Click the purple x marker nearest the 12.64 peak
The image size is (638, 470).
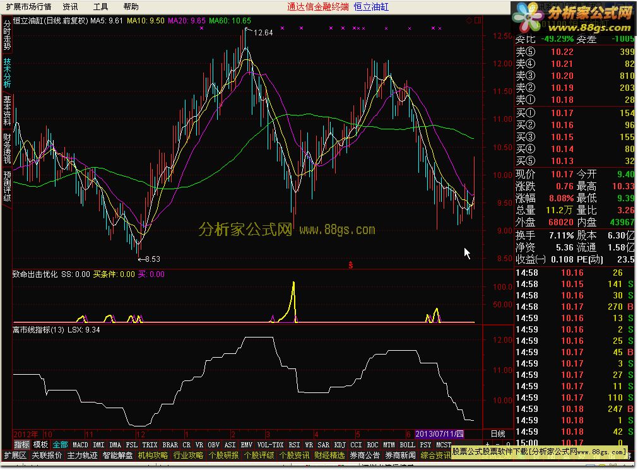282,28
